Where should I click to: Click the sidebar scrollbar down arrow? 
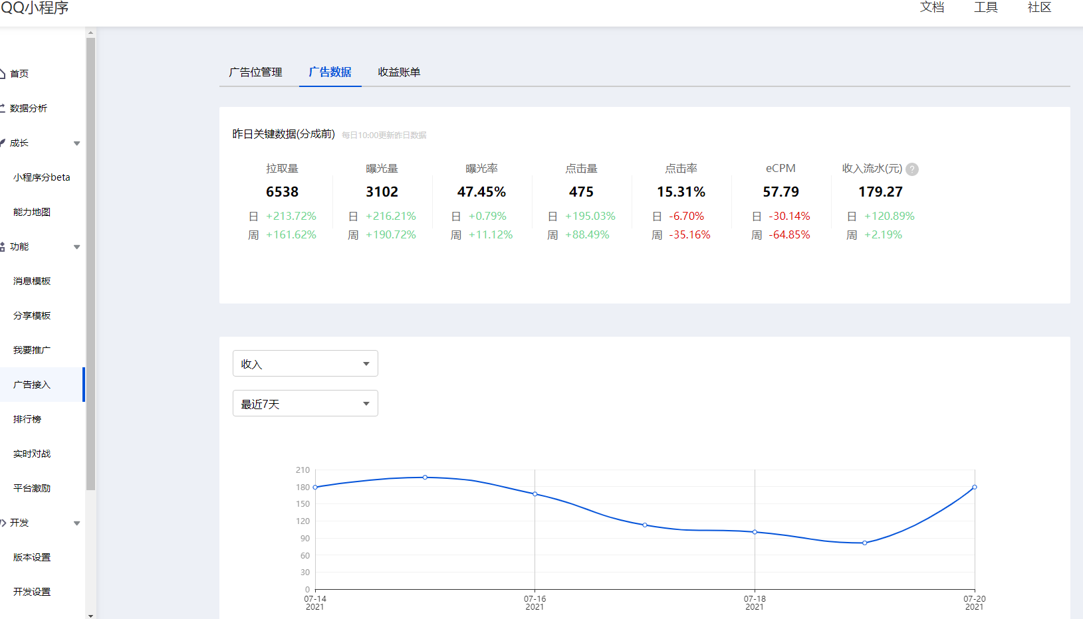point(90,615)
